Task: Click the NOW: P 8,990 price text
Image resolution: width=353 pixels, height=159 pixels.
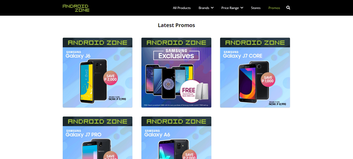Action: click(x=277, y=104)
